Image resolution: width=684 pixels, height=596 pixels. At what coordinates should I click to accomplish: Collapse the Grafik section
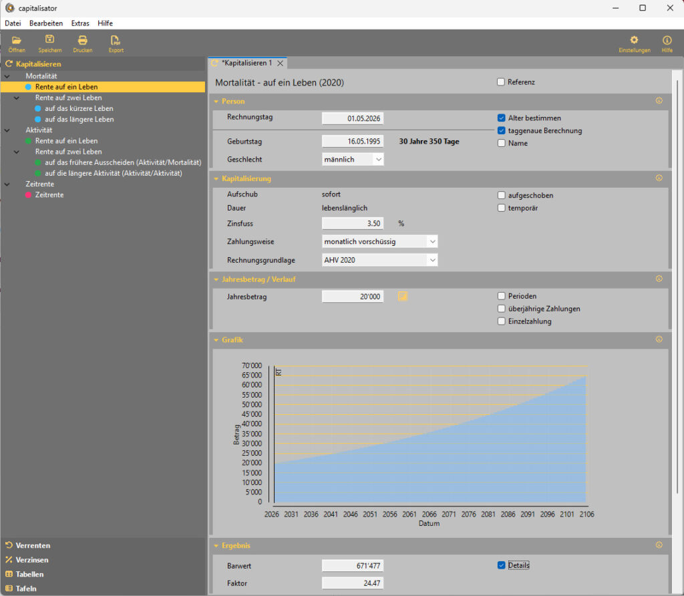coord(216,340)
